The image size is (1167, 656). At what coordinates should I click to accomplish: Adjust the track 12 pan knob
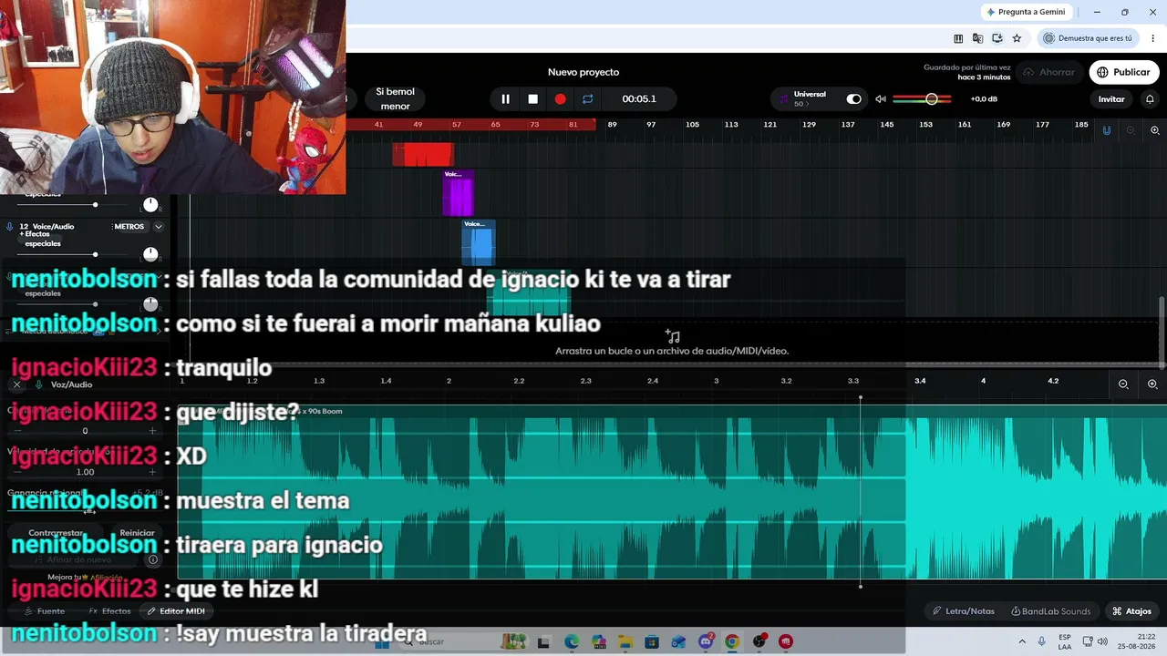tap(150, 254)
